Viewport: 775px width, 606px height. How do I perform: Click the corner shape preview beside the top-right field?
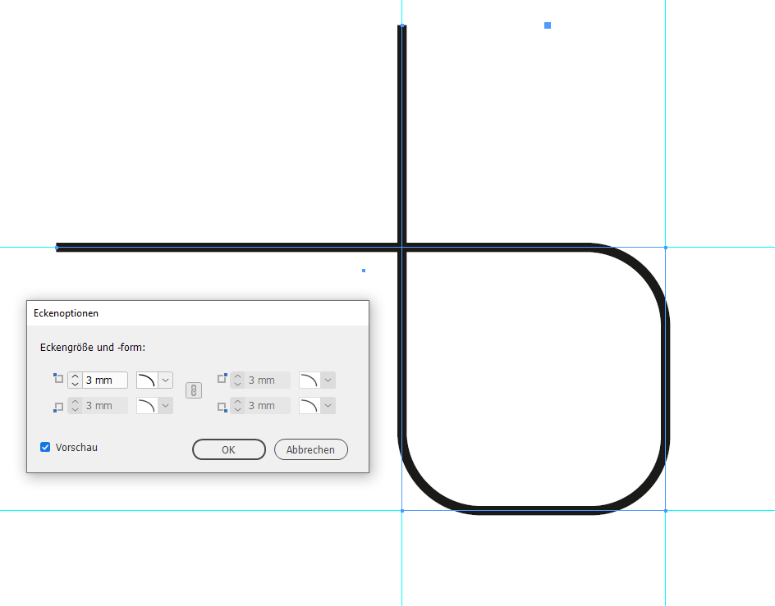[308, 379]
